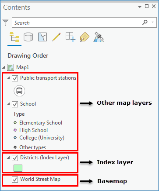Click the search magnifier icon

point(145,22)
